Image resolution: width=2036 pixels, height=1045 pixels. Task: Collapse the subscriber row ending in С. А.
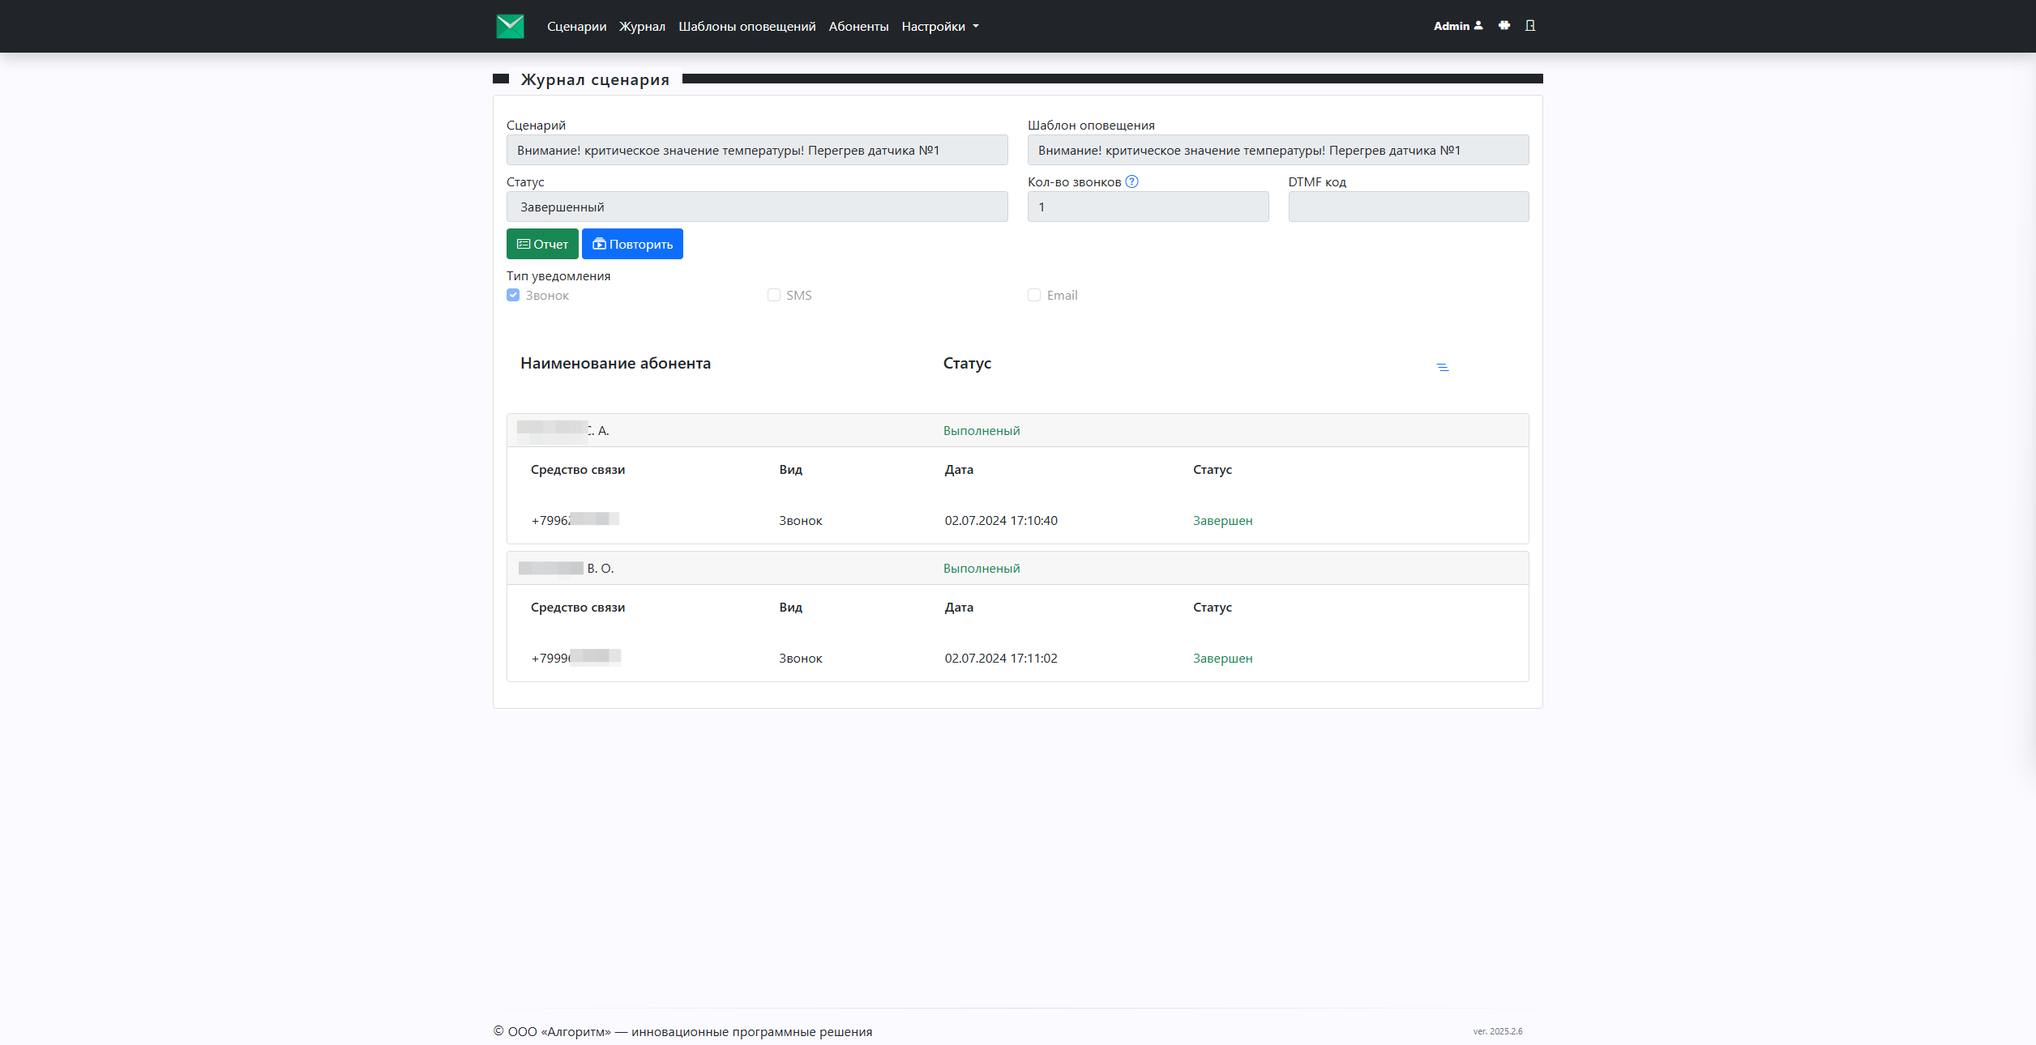click(1017, 430)
